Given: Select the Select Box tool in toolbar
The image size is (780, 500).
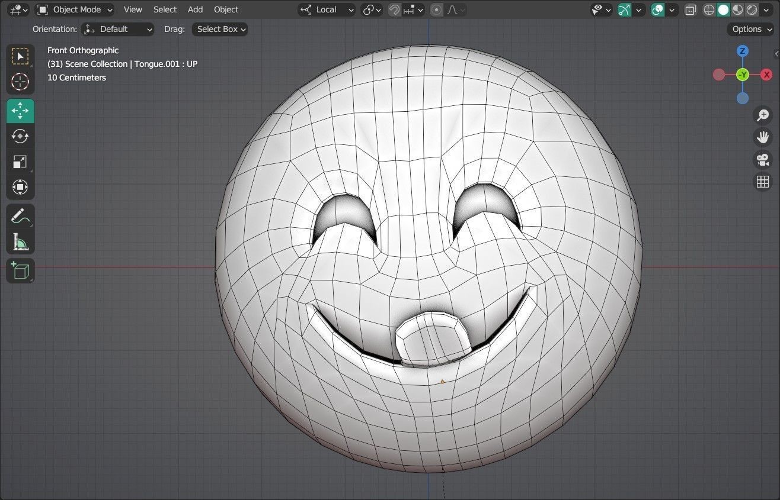Looking at the screenshot, I should 20,56.
